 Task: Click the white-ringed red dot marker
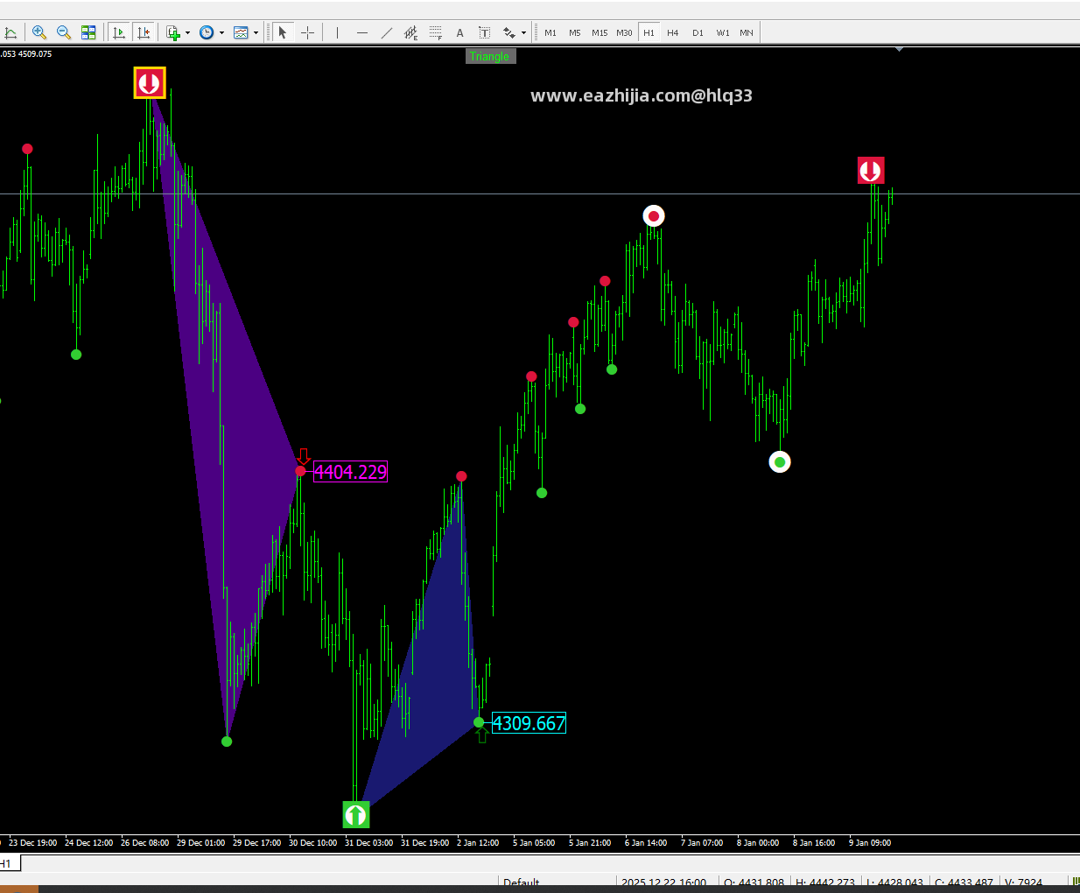tap(654, 215)
